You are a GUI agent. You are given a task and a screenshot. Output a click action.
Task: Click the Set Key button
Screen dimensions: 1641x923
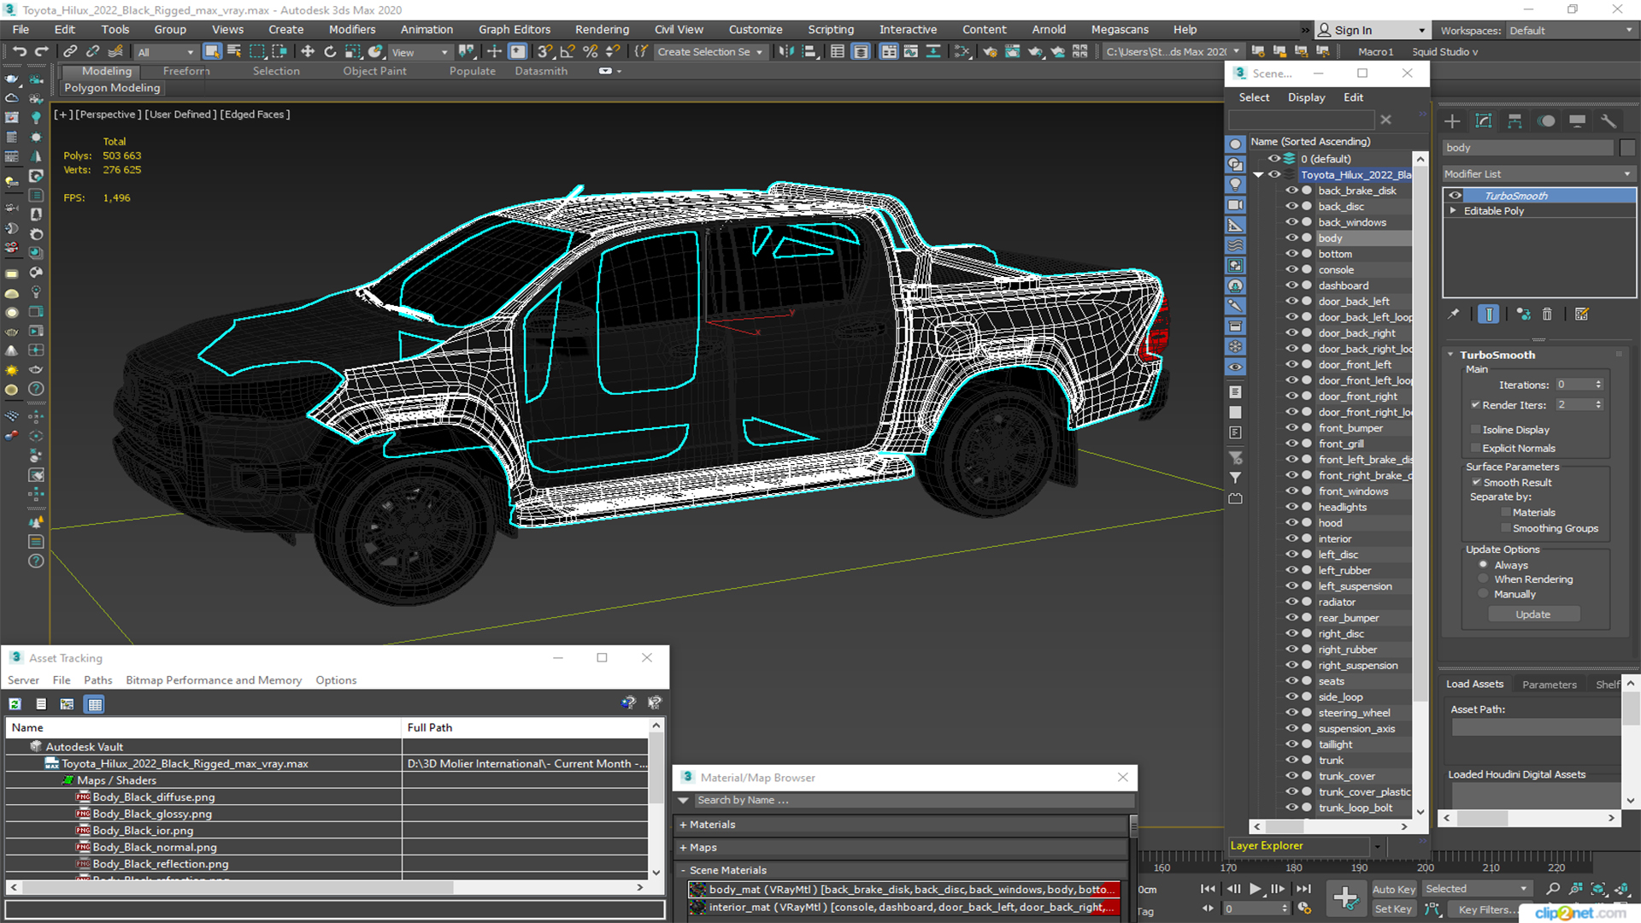point(1393,909)
